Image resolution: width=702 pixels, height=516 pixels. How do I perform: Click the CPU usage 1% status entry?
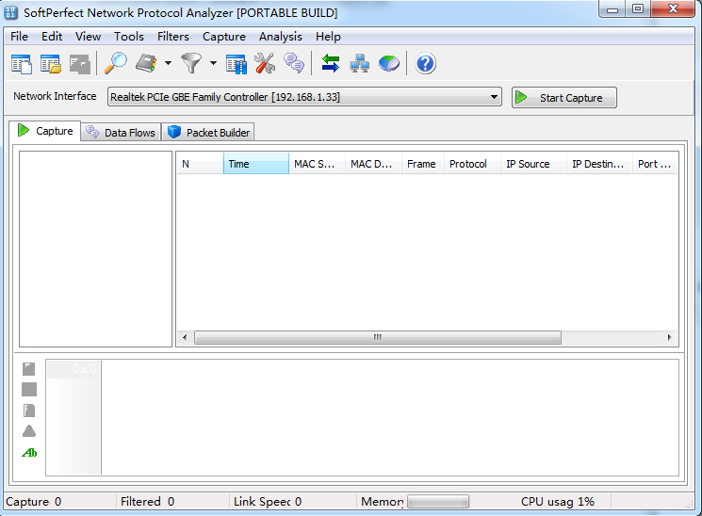(x=558, y=501)
